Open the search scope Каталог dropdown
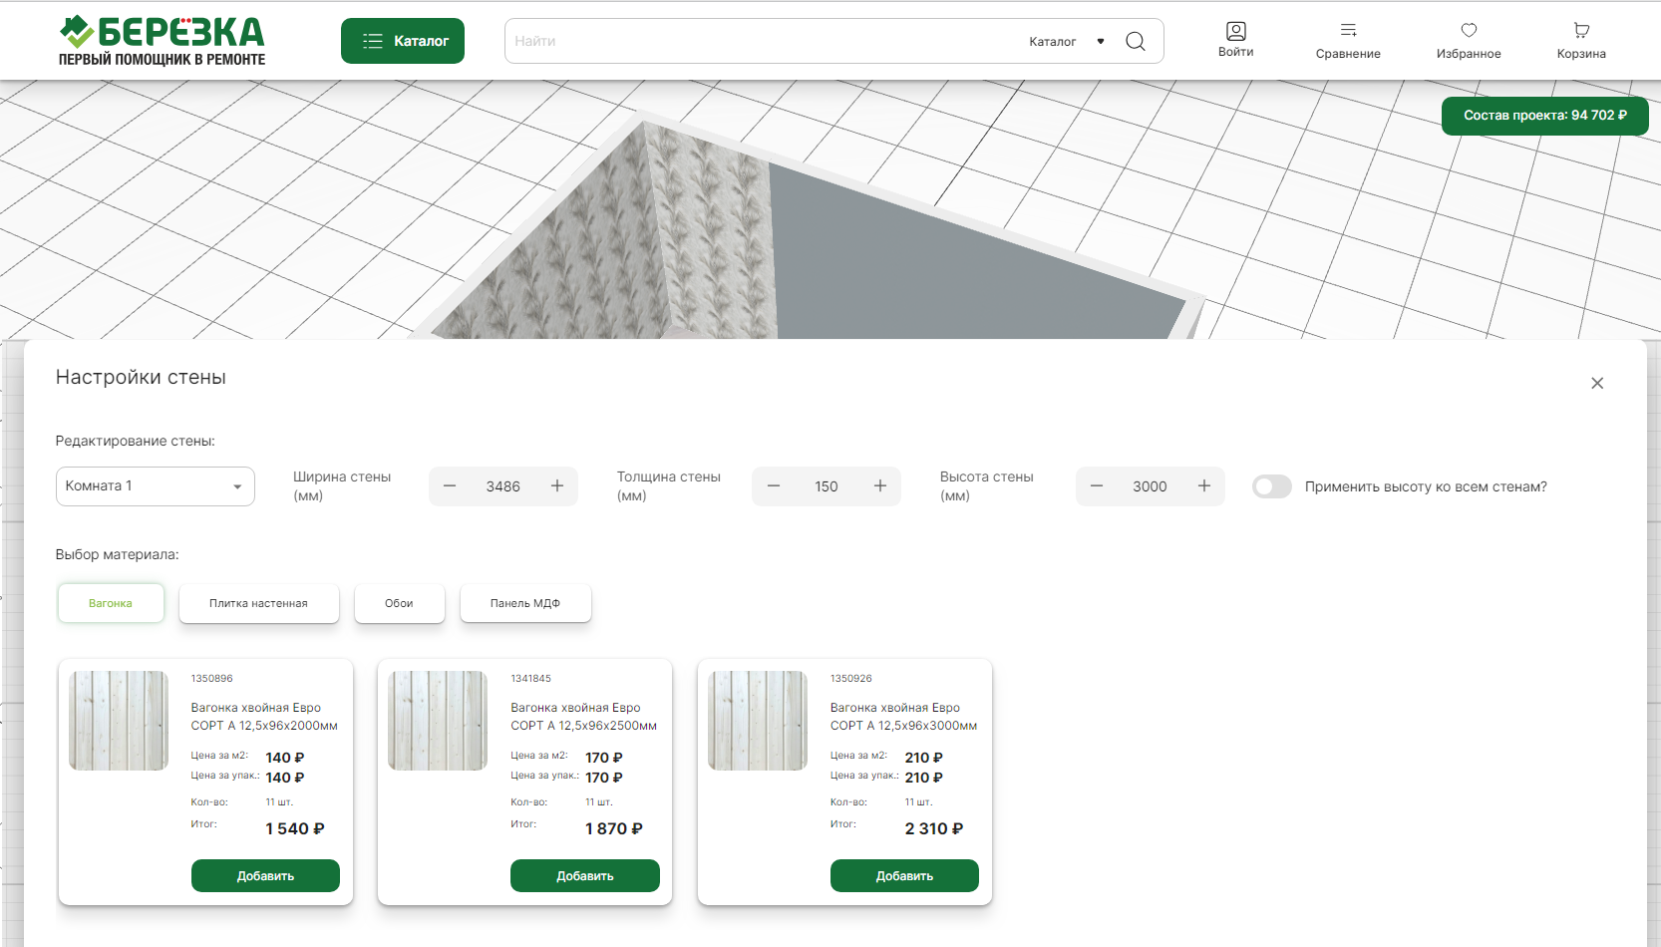The height and width of the screenshot is (947, 1661). tap(1067, 41)
